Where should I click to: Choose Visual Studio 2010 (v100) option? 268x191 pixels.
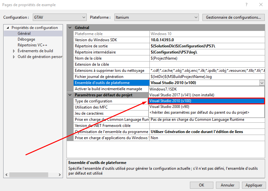[x=207, y=101]
